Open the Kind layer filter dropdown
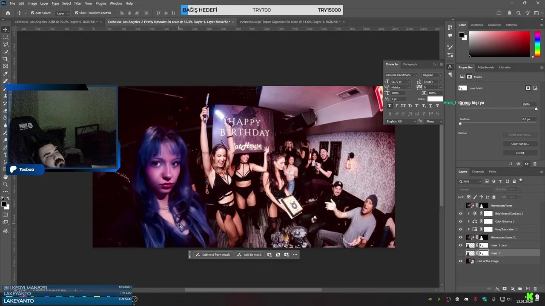Image resolution: width=545 pixels, height=306 pixels. point(470,181)
